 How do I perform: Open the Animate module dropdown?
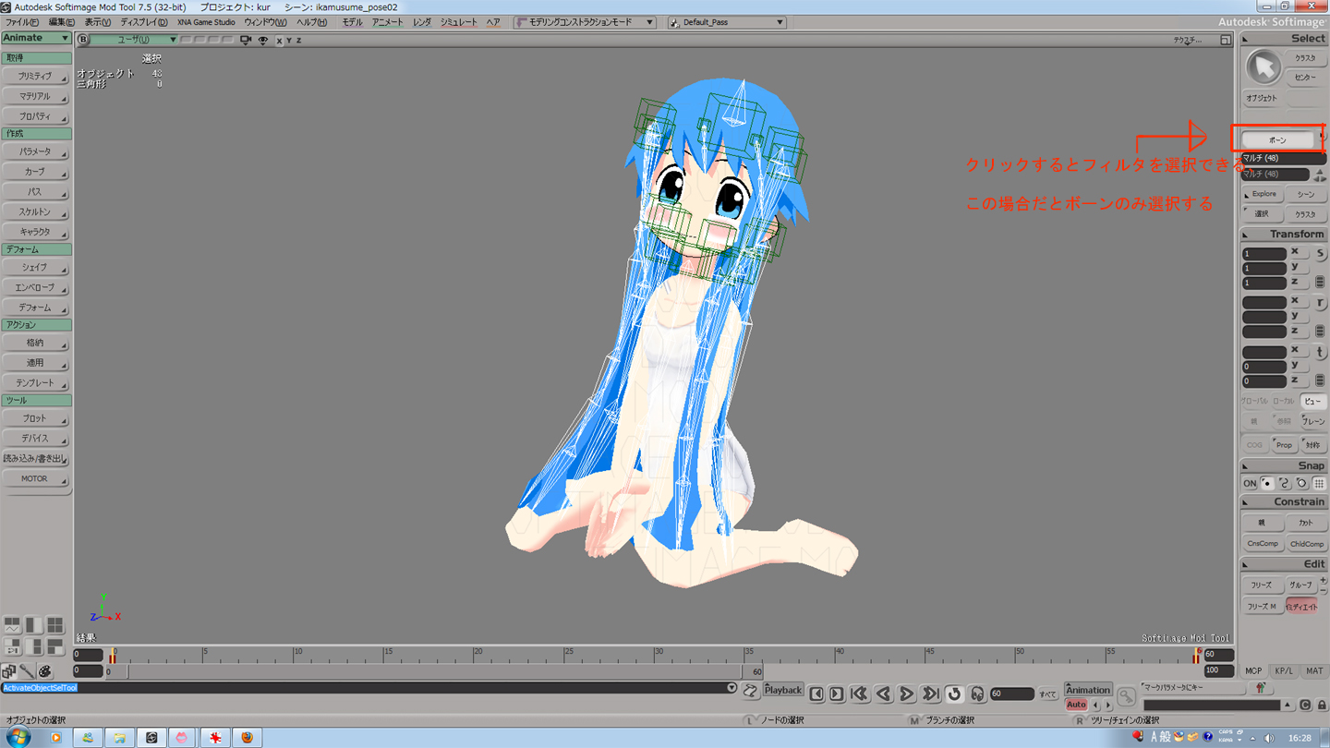point(36,38)
